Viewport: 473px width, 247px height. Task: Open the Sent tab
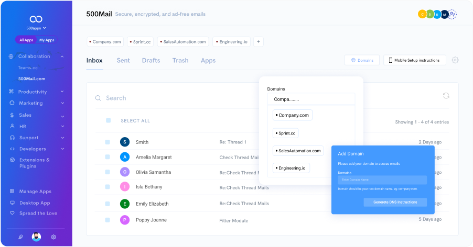(123, 61)
